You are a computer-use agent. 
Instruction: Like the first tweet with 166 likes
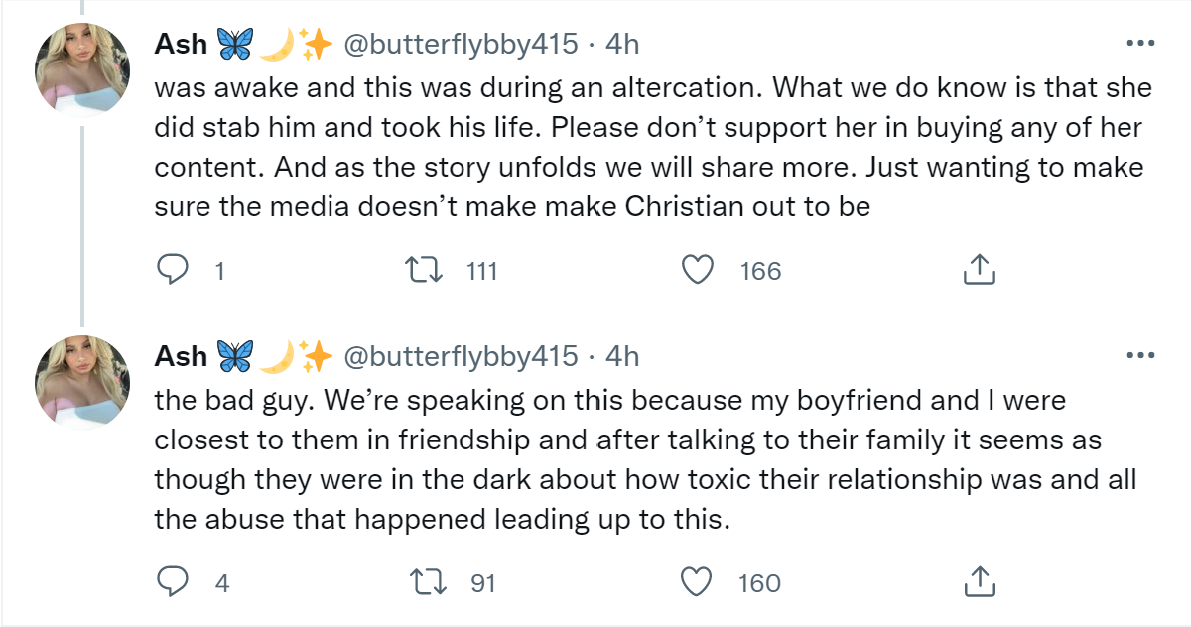click(700, 270)
